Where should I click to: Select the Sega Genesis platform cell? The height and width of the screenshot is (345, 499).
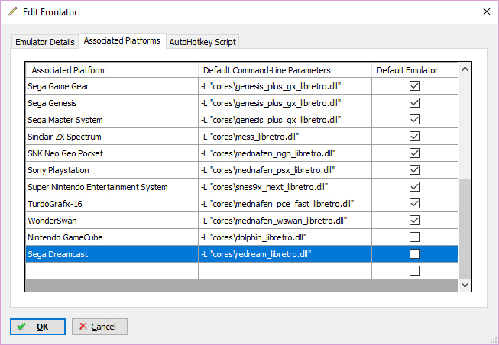click(112, 103)
